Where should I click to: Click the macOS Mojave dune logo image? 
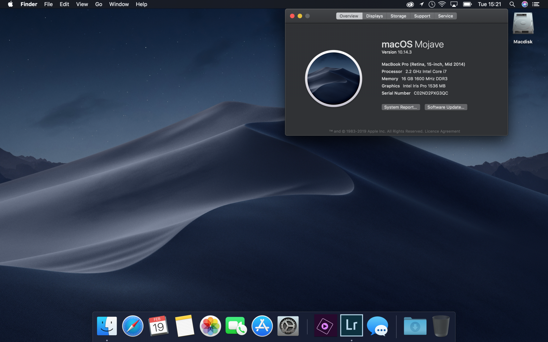tap(334, 79)
